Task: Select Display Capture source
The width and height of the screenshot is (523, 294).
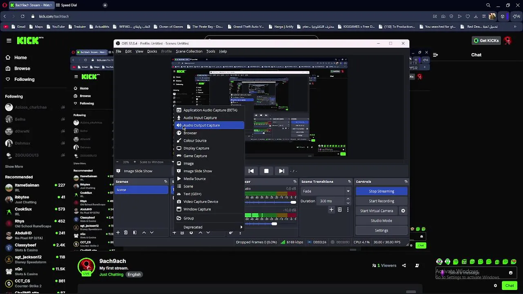Action: [x=209, y=148]
